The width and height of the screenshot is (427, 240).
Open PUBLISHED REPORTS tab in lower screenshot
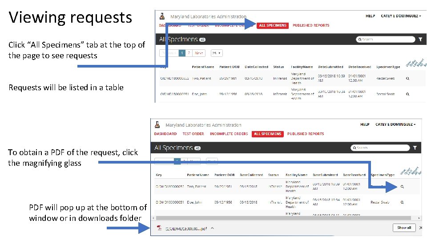(306, 134)
